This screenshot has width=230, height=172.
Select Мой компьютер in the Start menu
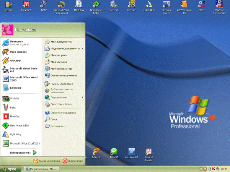pos(60,68)
